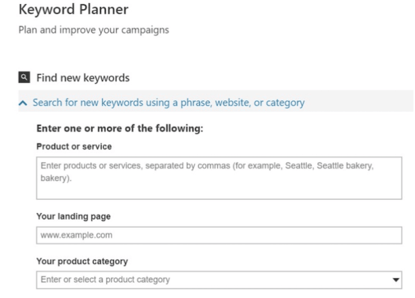Focus the Product or service text box
The height and width of the screenshot is (298, 415).
[219, 178]
